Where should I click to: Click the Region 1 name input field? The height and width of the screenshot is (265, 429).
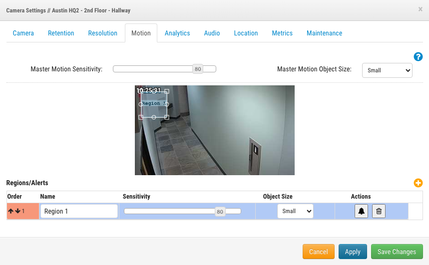coord(79,212)
